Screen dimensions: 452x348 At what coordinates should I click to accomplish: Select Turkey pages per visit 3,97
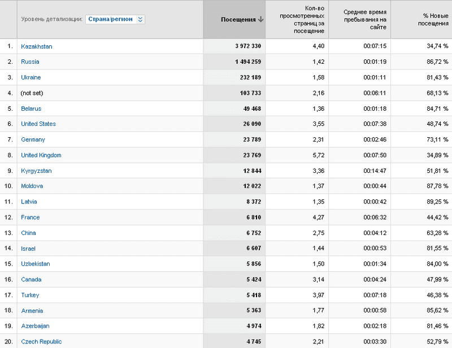click(x=319, y=295)
